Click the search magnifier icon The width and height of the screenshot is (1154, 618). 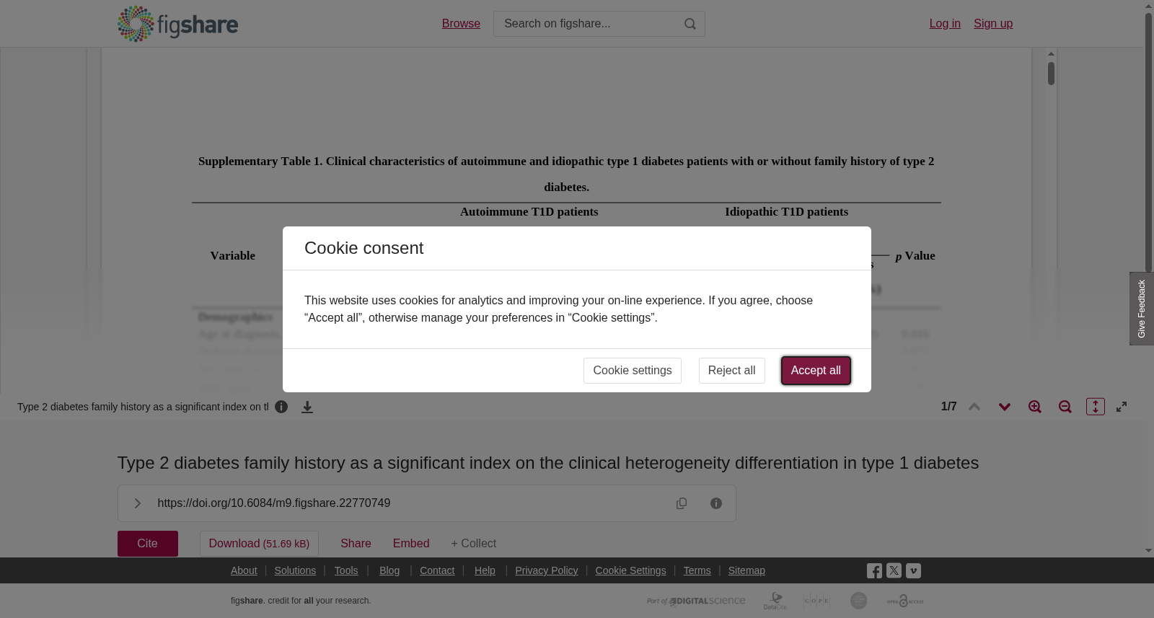(690, 24)
